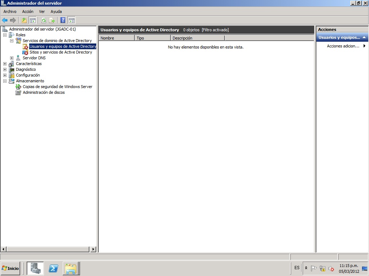Open Copias de seguridad de Windows Server
The image size is (369, 276).
(x=57, y=87)
